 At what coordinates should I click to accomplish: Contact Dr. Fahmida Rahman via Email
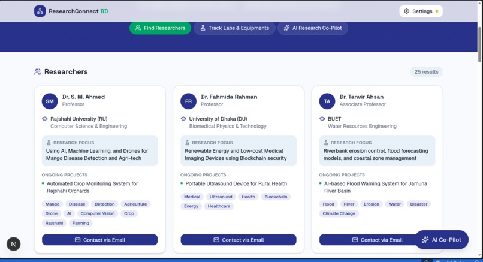[239, 240]
